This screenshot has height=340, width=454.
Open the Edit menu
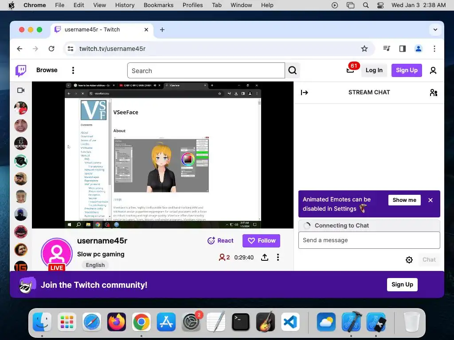point(79,5)
